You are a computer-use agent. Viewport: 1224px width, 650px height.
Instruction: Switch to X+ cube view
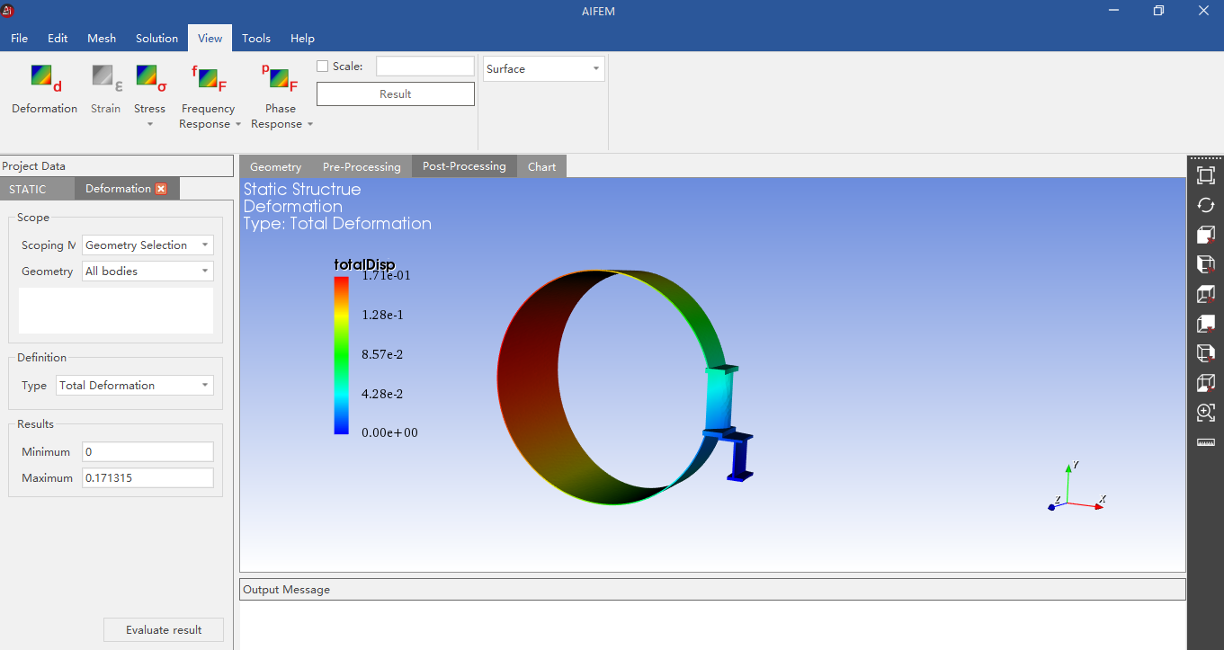pyautogui.click(x=1206, y=235)
